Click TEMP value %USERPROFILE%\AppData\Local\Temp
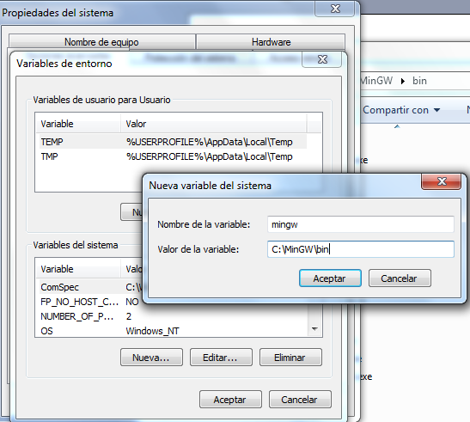 click(209, 142)
